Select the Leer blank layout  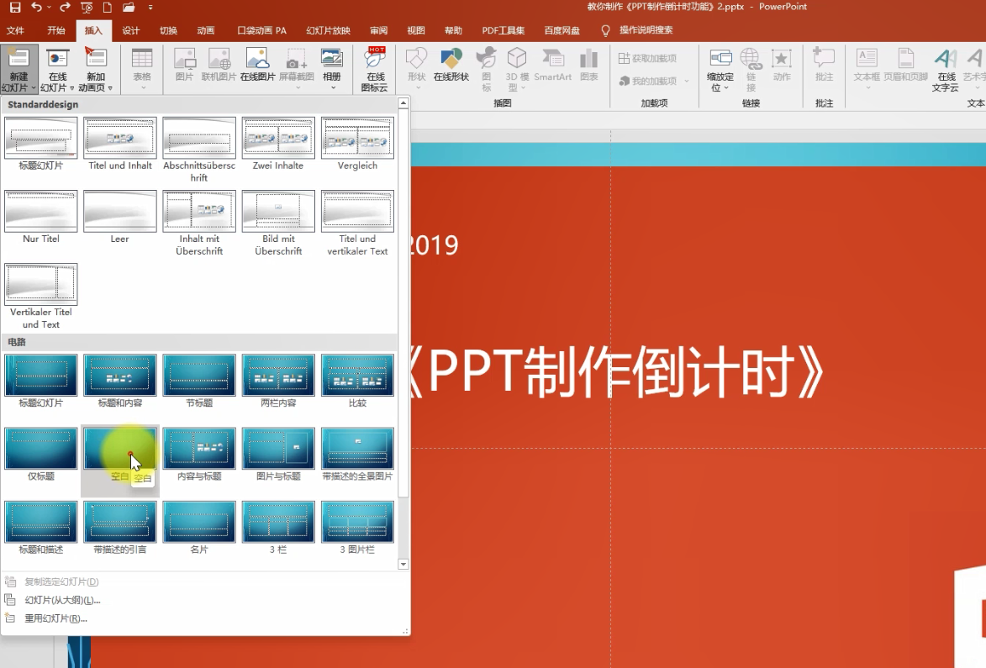click(120, 218)
